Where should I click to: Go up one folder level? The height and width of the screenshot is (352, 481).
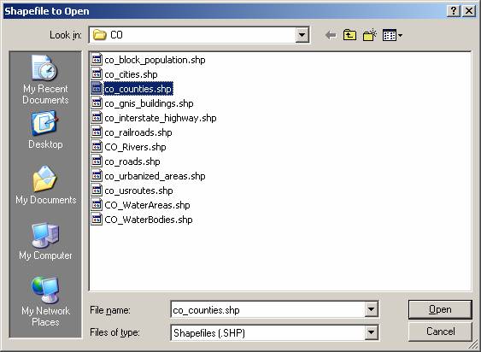pyautogui.click(x=349, y=35)
